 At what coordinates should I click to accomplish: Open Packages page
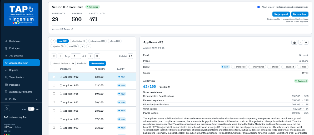pyautogui.click(x=21, y=85)
